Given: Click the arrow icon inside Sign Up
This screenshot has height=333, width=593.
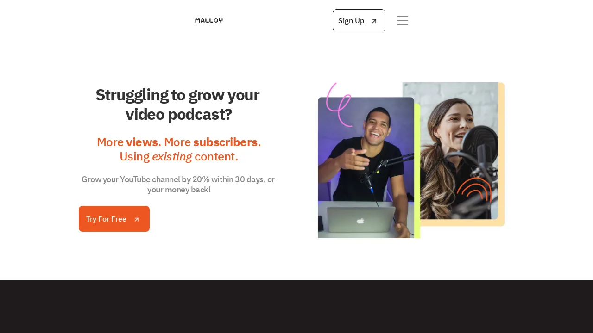Looking at the screenshot, I should (374, 21).
